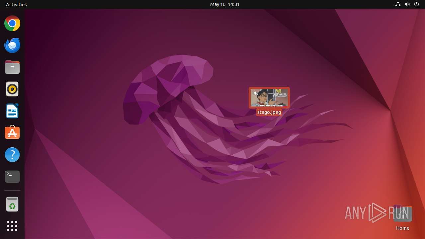Click the stego.jpeg file name label
This screenshot has width=425, height=239.
[x=269, y=112]
